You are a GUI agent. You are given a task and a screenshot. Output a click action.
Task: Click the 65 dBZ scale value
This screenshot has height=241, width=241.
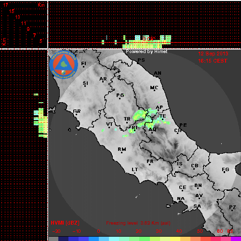230,231
